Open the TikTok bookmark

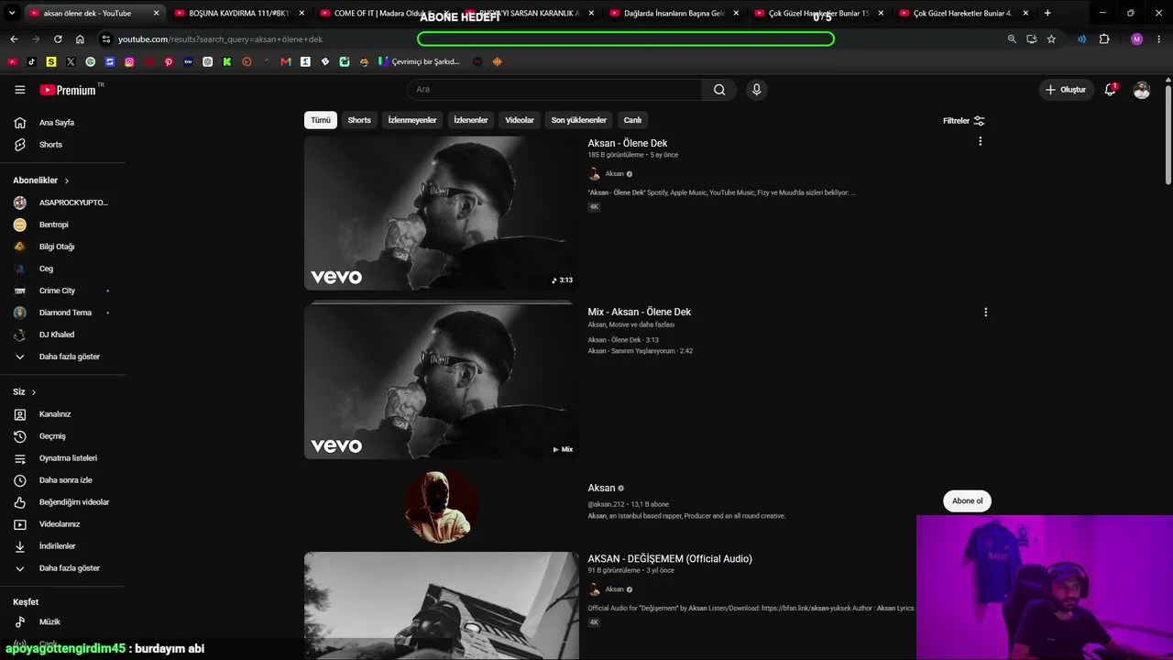31,61
